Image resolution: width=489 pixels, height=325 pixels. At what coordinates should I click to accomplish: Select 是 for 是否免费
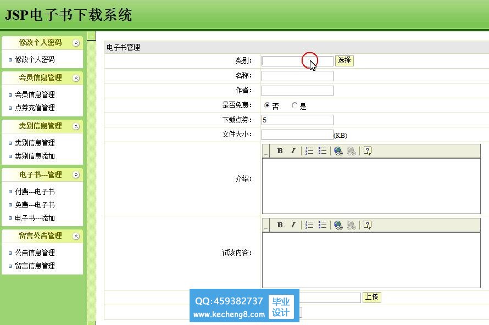tap(294, 105)
